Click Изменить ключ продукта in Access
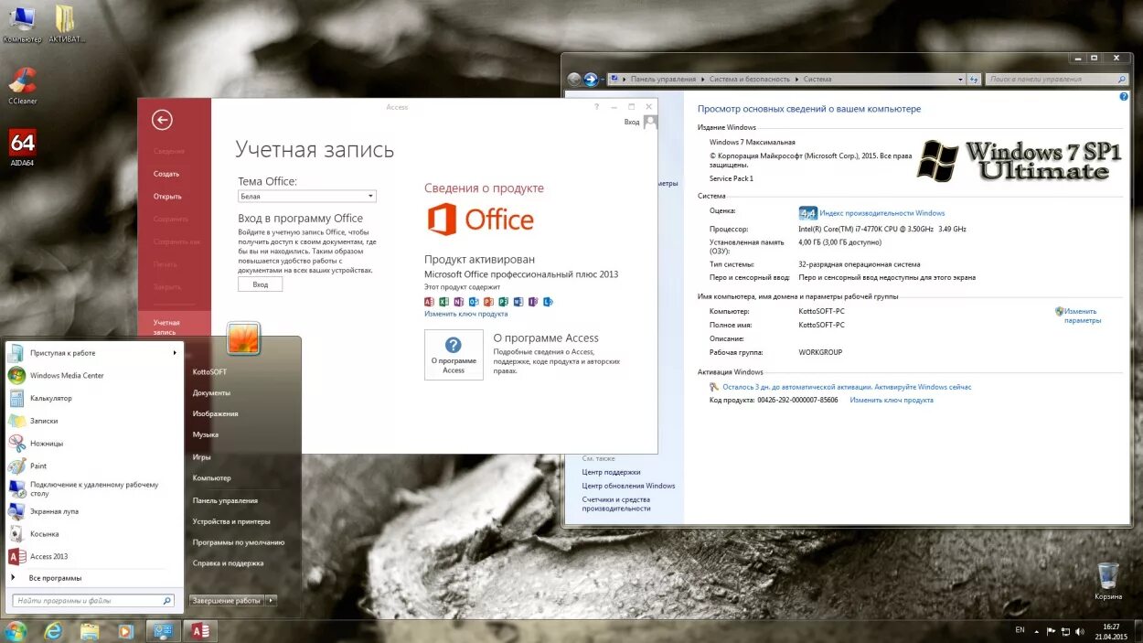This screenshot has height=643, width=1143. (465, 314)
